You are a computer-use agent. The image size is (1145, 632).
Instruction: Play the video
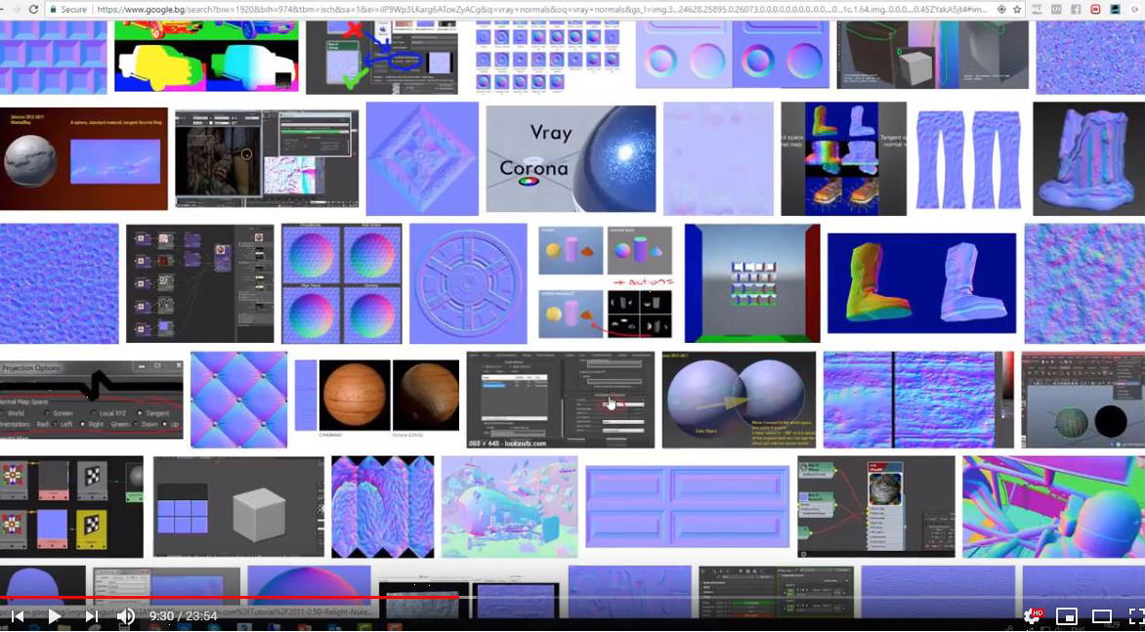[x=54, y=616]
